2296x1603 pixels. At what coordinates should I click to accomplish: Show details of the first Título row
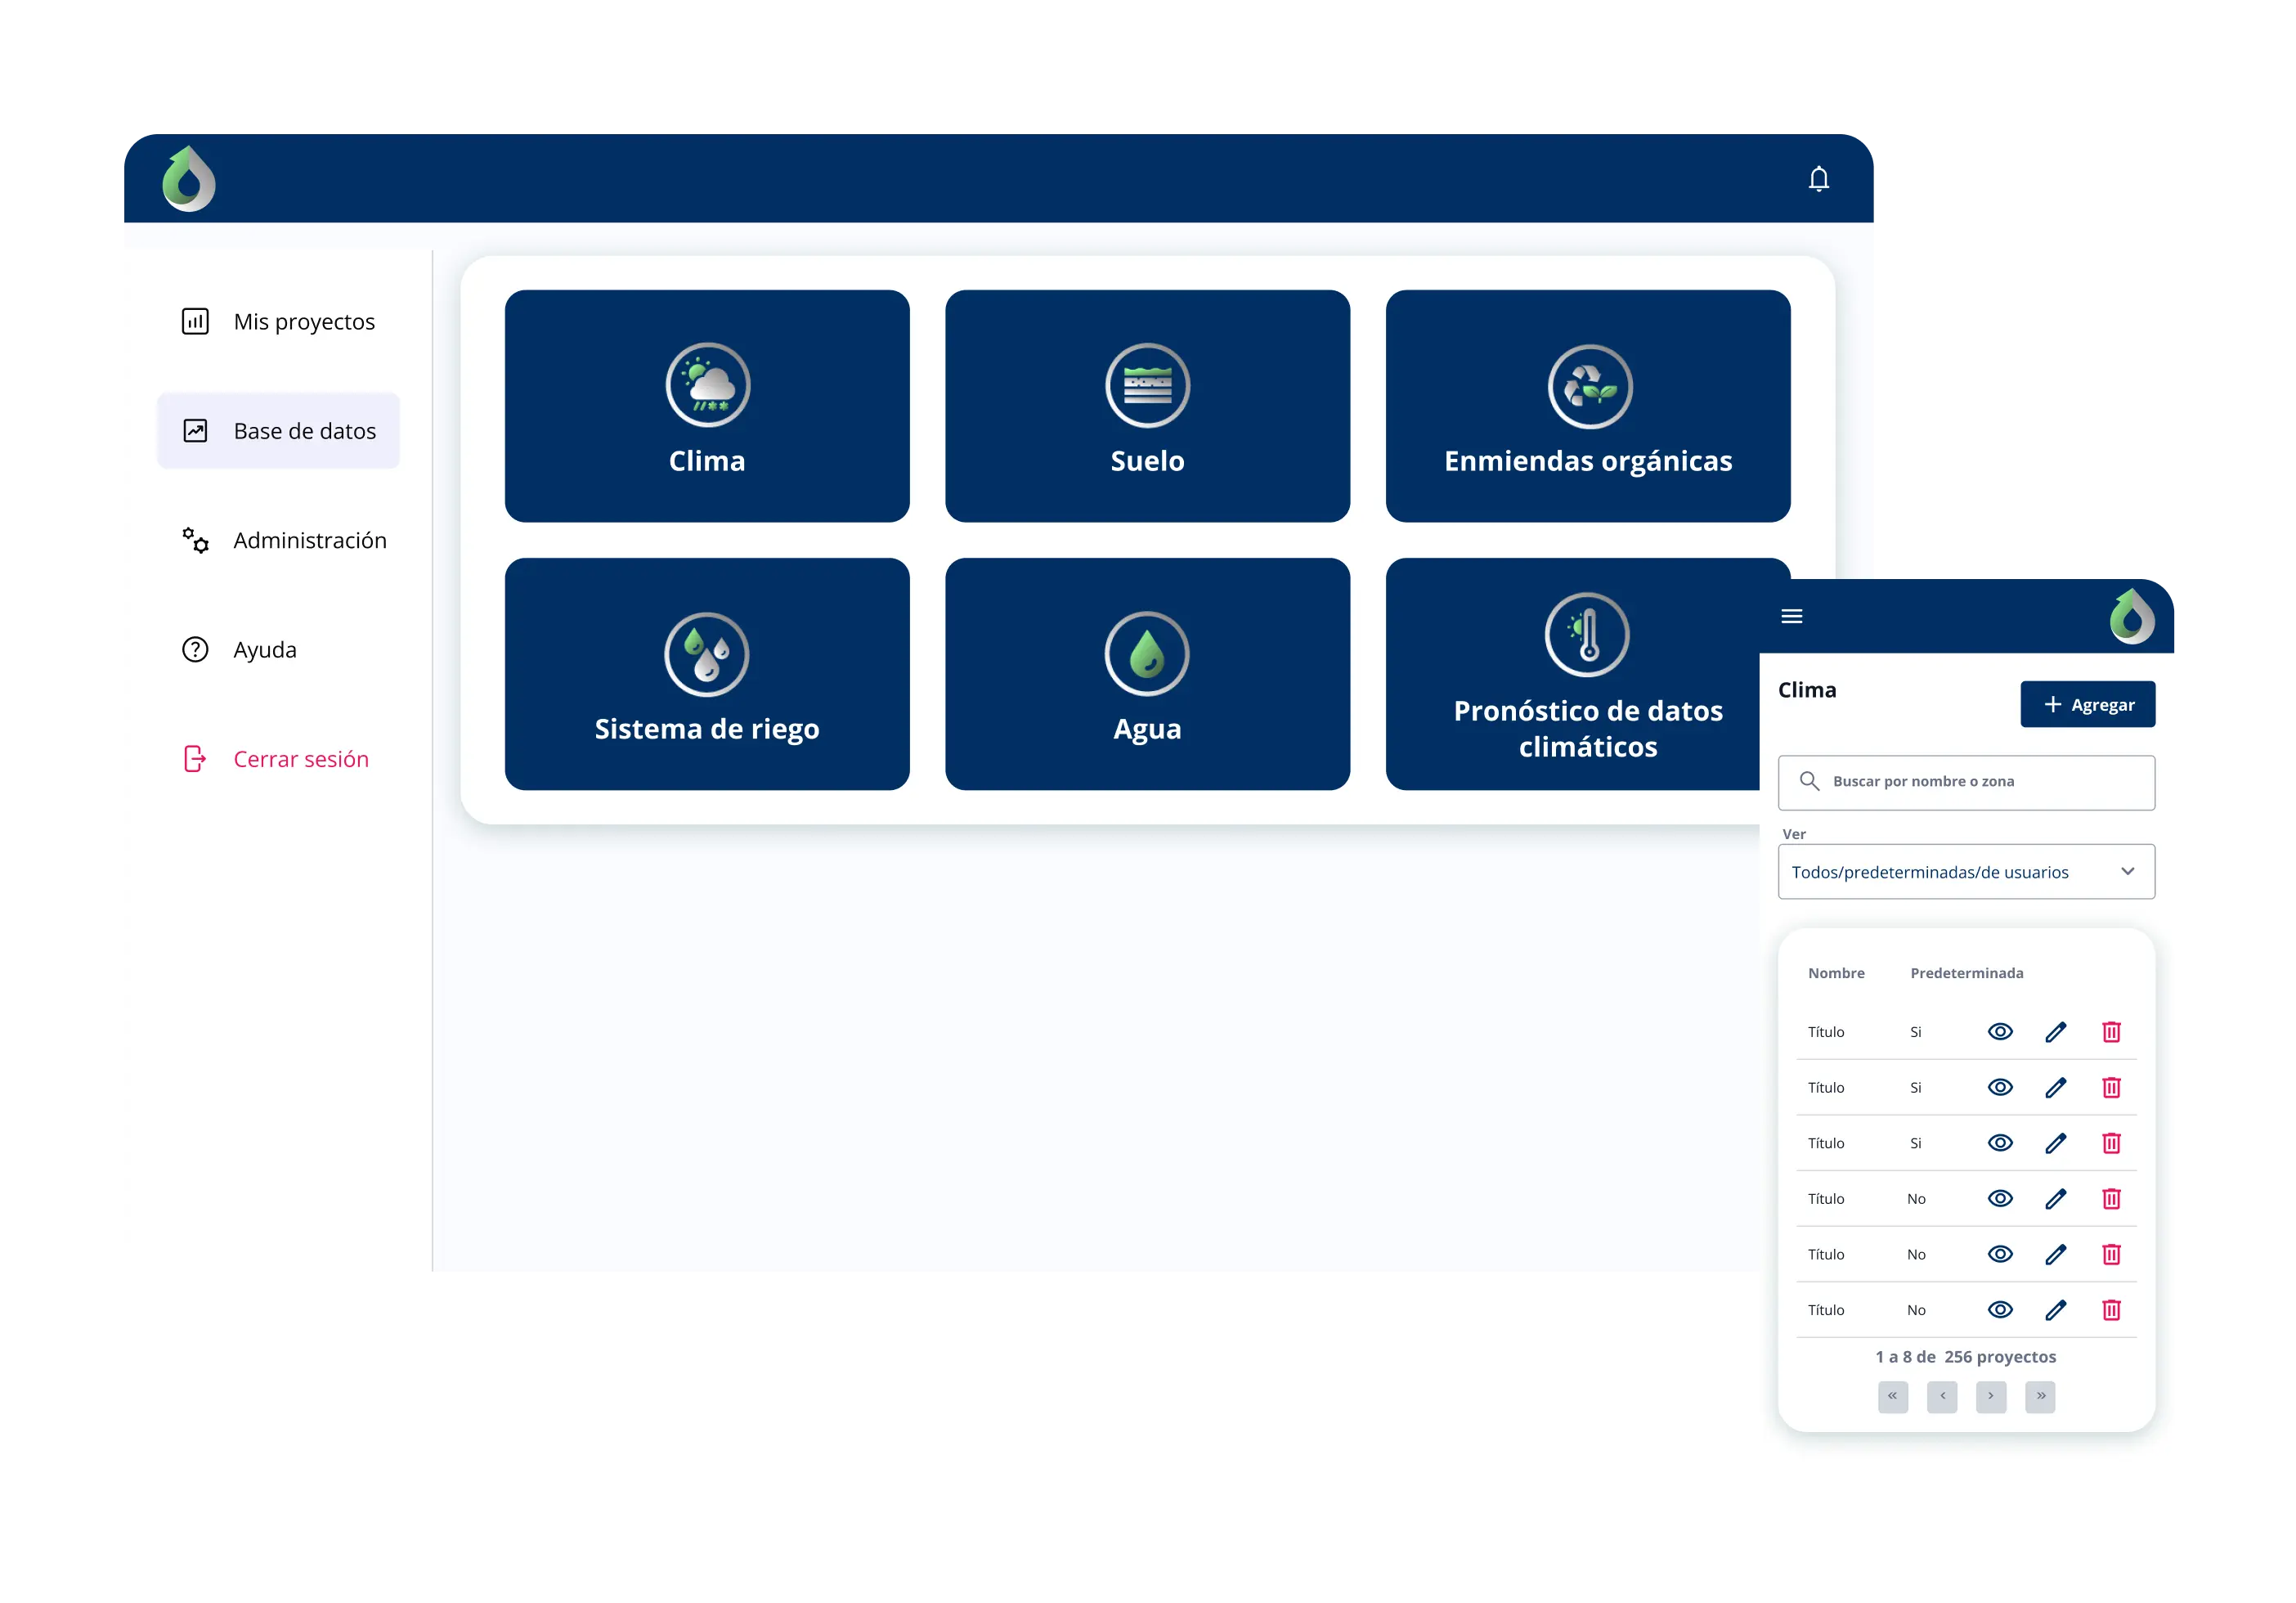tap(2000, 1031)
